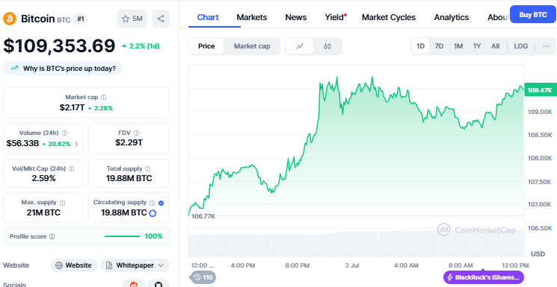
Task: Open the GitHub social icon
Action: point(159,283)
